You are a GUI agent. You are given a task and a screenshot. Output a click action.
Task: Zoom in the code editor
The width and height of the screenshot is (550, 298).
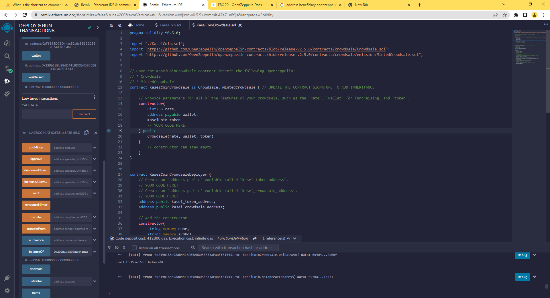[x=120, y=25]
